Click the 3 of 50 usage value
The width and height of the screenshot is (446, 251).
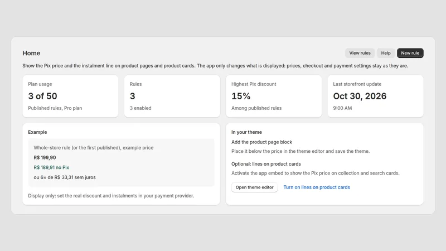point(42,96)
